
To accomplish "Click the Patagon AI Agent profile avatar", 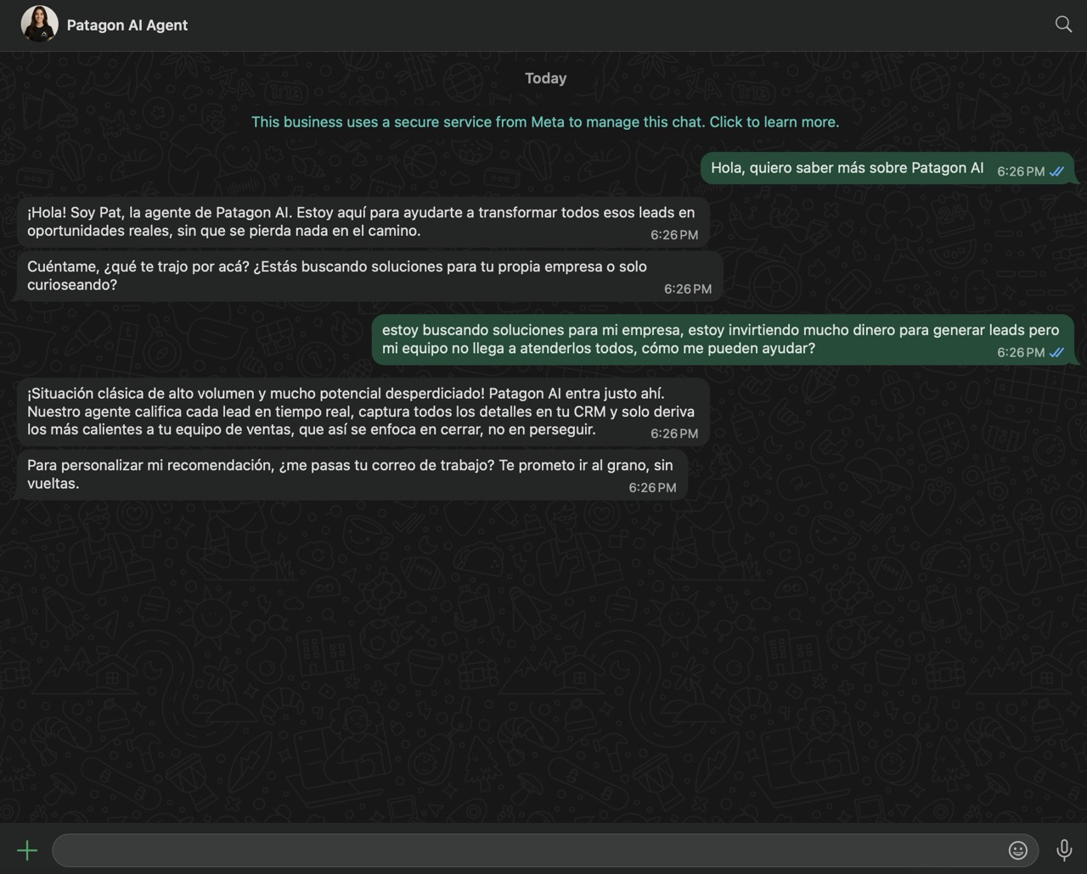I will [x=39, y=24].
